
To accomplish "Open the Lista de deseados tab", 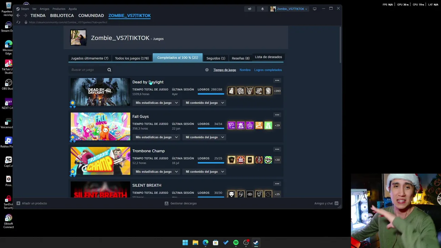I will pyautogui.click(x=268, y=57).
